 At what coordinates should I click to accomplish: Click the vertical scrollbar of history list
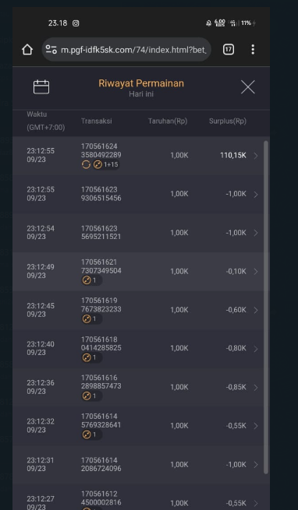(266, 307)
